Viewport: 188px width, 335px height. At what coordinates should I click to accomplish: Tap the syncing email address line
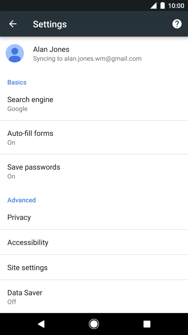tap(87, 59)
